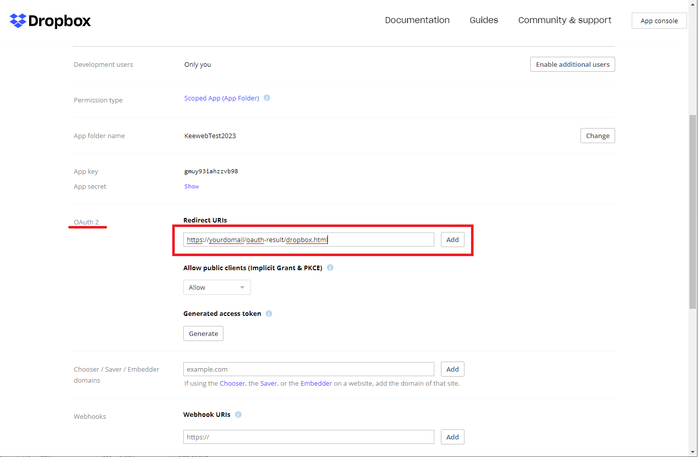The width and height of the screenshot is (698, 457).
Task: Click the scrollbar up arrow
Action: pos(693,5)
